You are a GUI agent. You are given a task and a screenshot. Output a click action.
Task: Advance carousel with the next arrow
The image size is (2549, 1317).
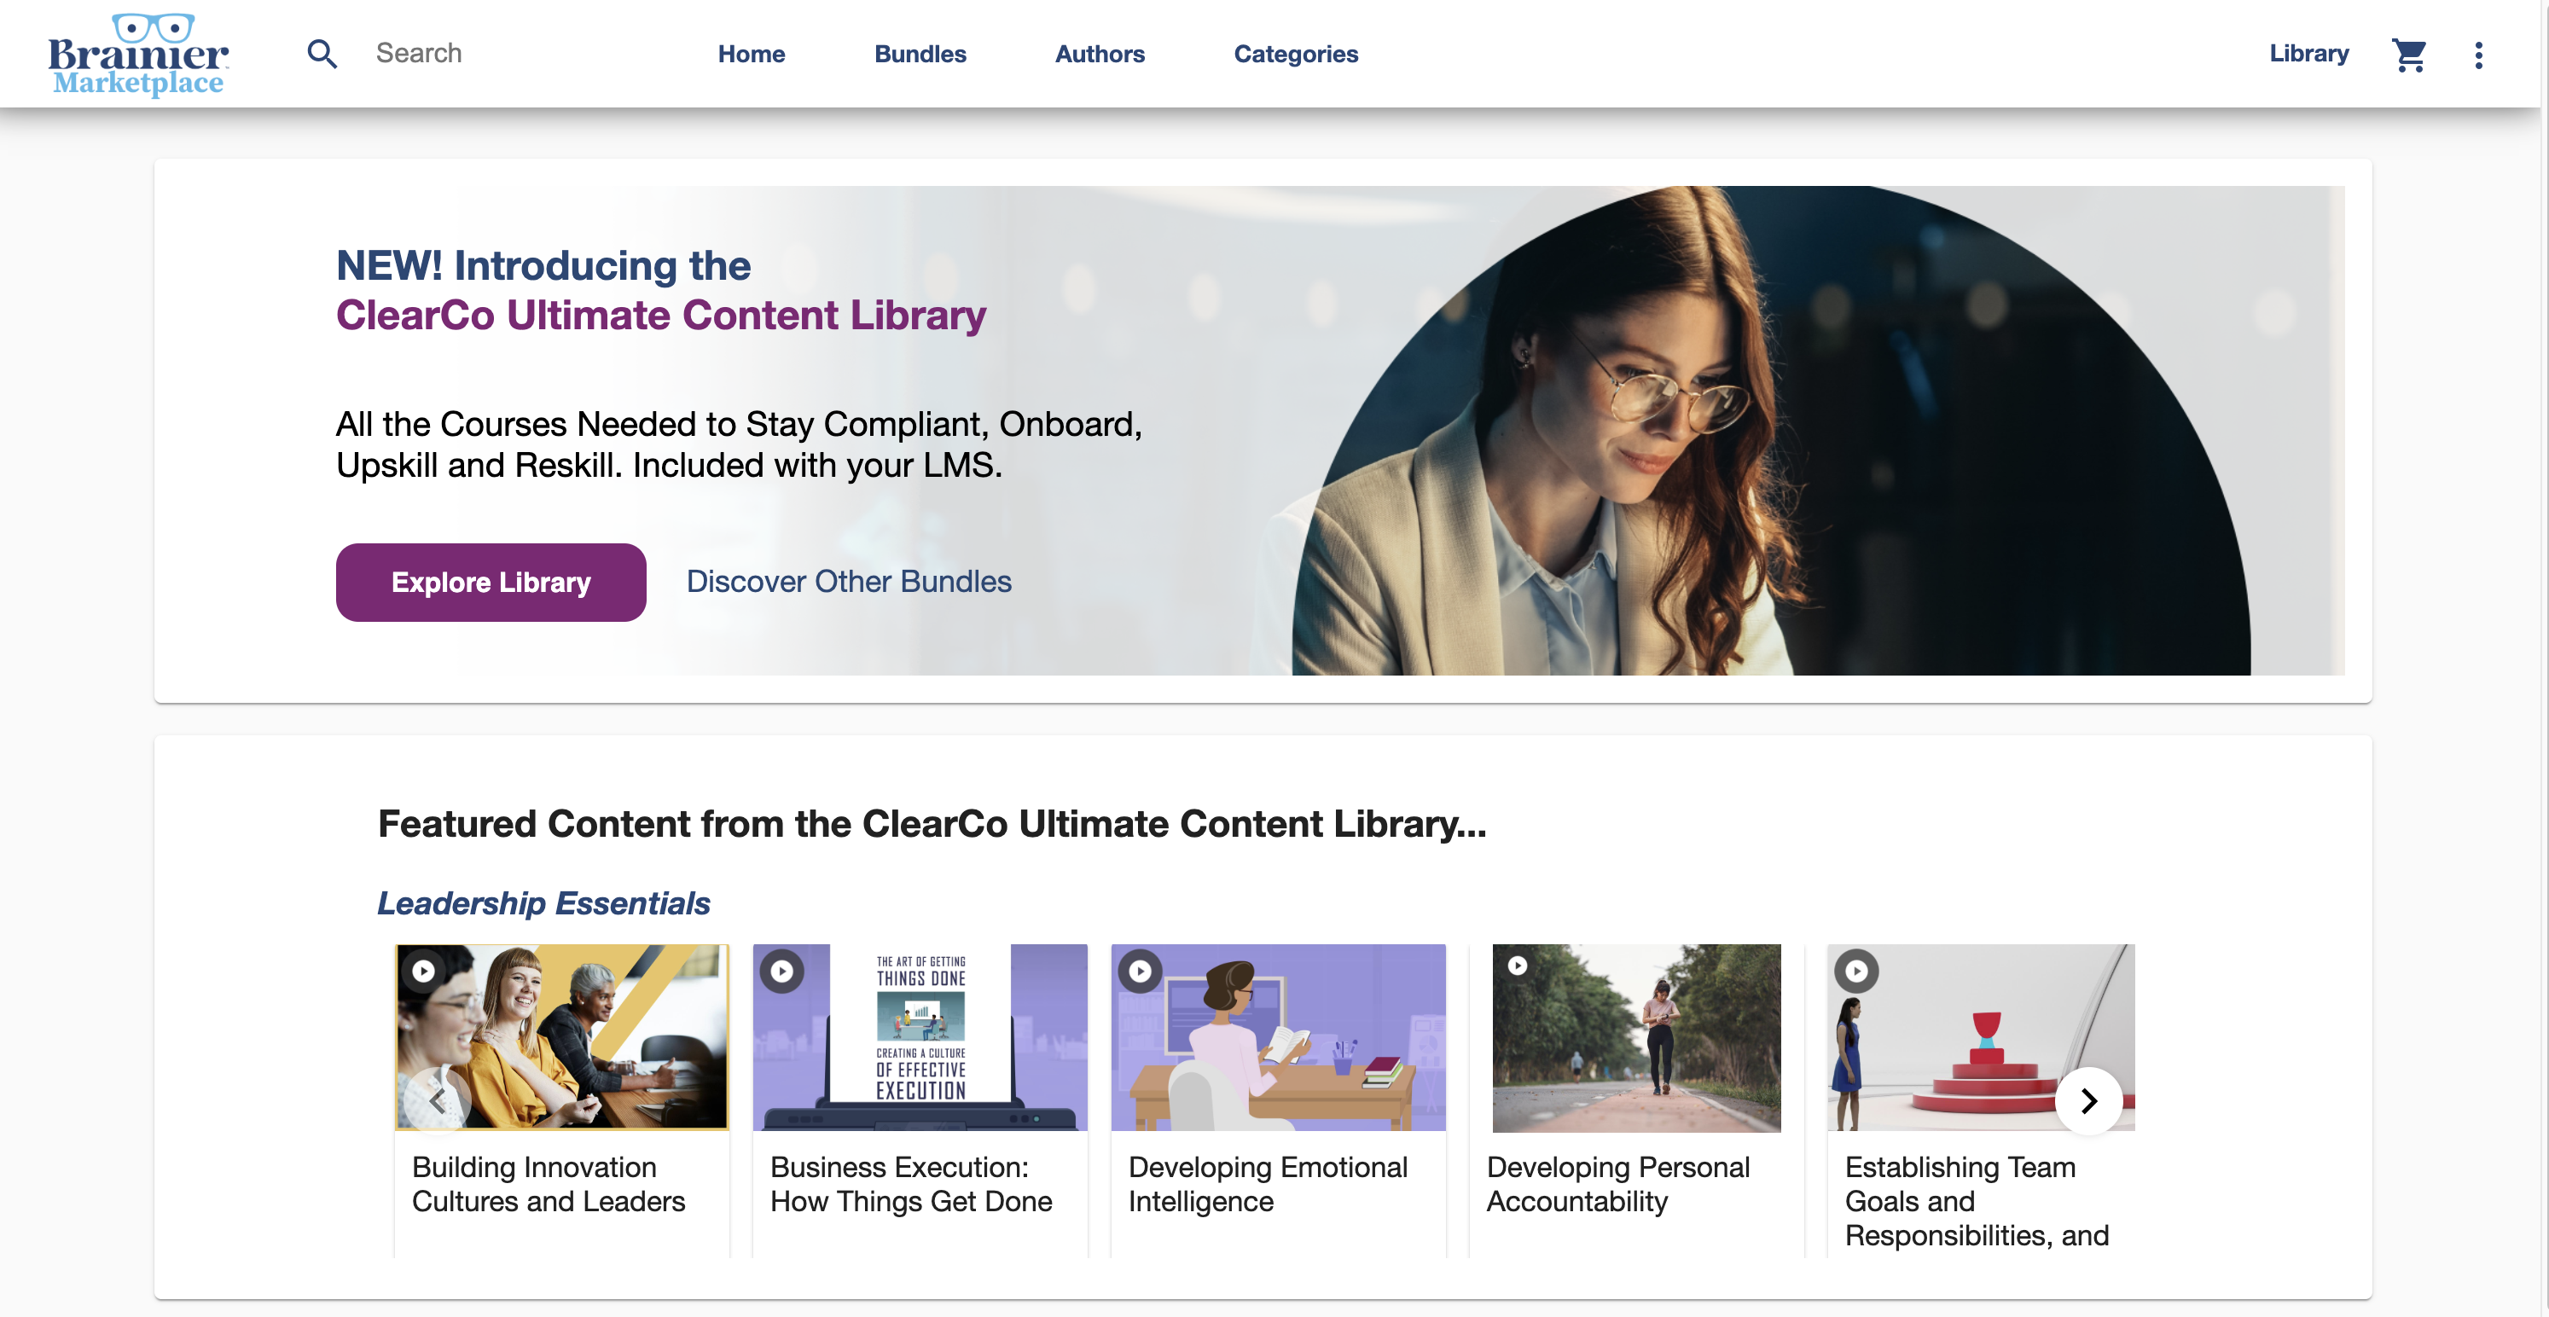(2087, 1100)
